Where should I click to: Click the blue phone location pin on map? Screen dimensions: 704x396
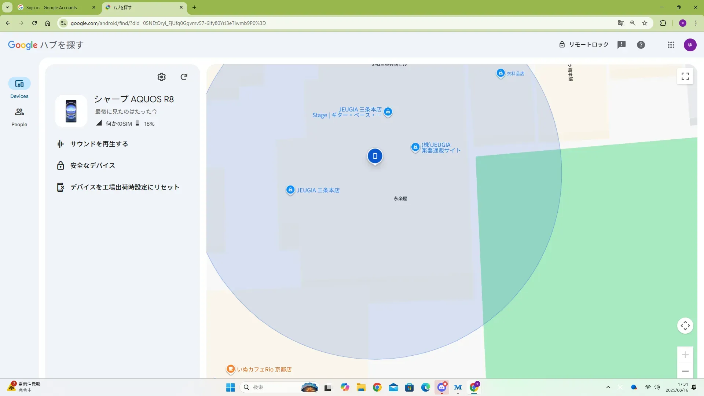pos(375,156)
